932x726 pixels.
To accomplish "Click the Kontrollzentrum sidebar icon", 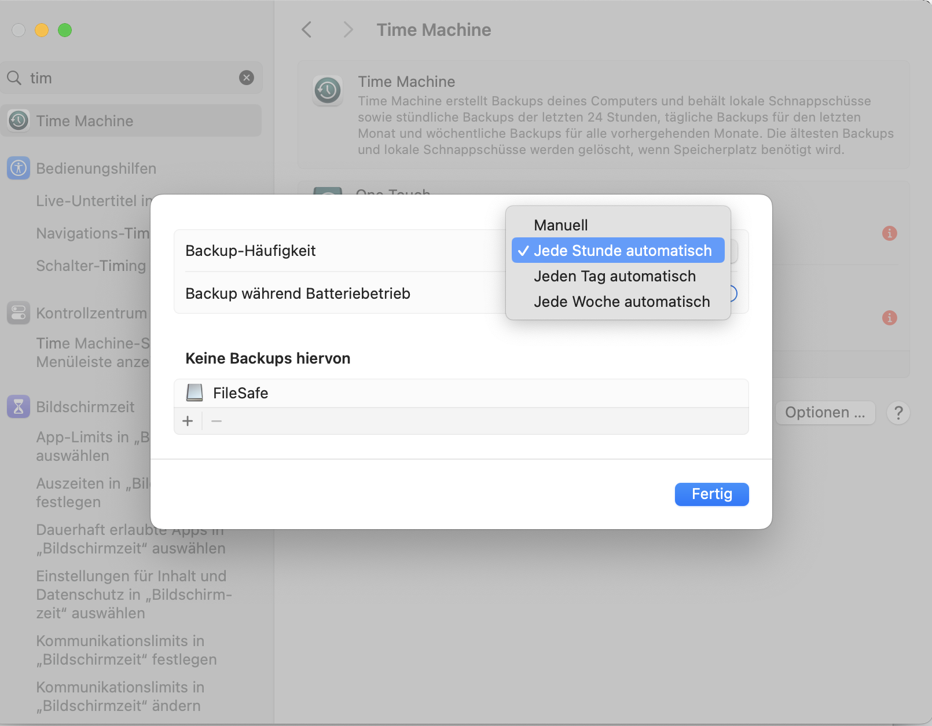I will (x=19, y=313).
